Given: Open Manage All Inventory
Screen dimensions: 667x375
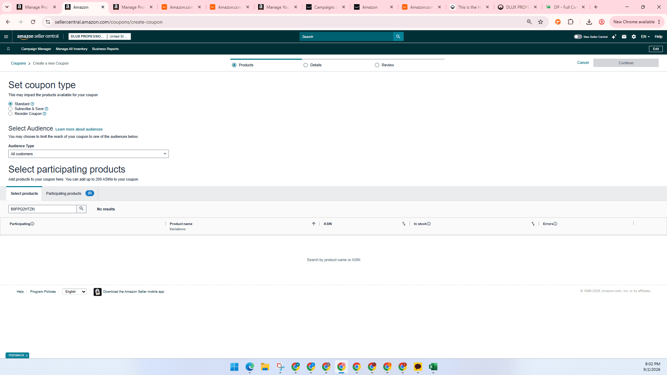Looking at the screenshot, I should 72,49.
